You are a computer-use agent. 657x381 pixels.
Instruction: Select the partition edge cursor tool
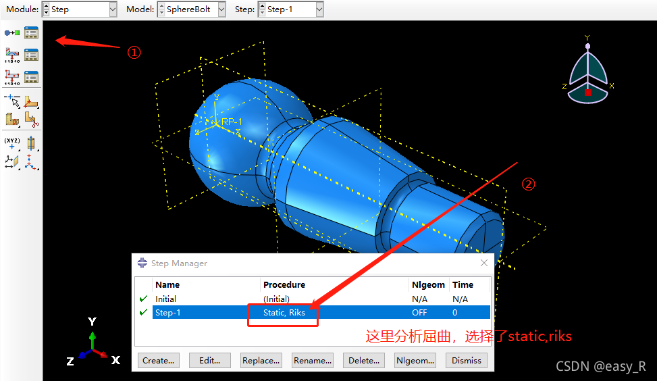[x=12, y=101]
